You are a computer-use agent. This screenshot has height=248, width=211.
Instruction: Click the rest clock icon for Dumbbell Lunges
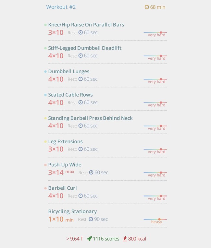coord(81,79)
